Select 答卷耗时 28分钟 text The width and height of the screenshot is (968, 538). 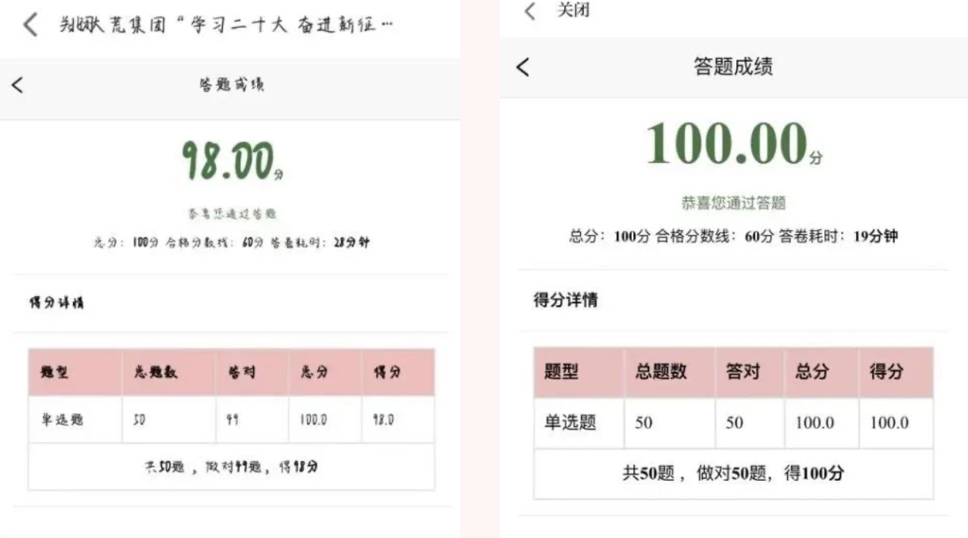(320, 243)
